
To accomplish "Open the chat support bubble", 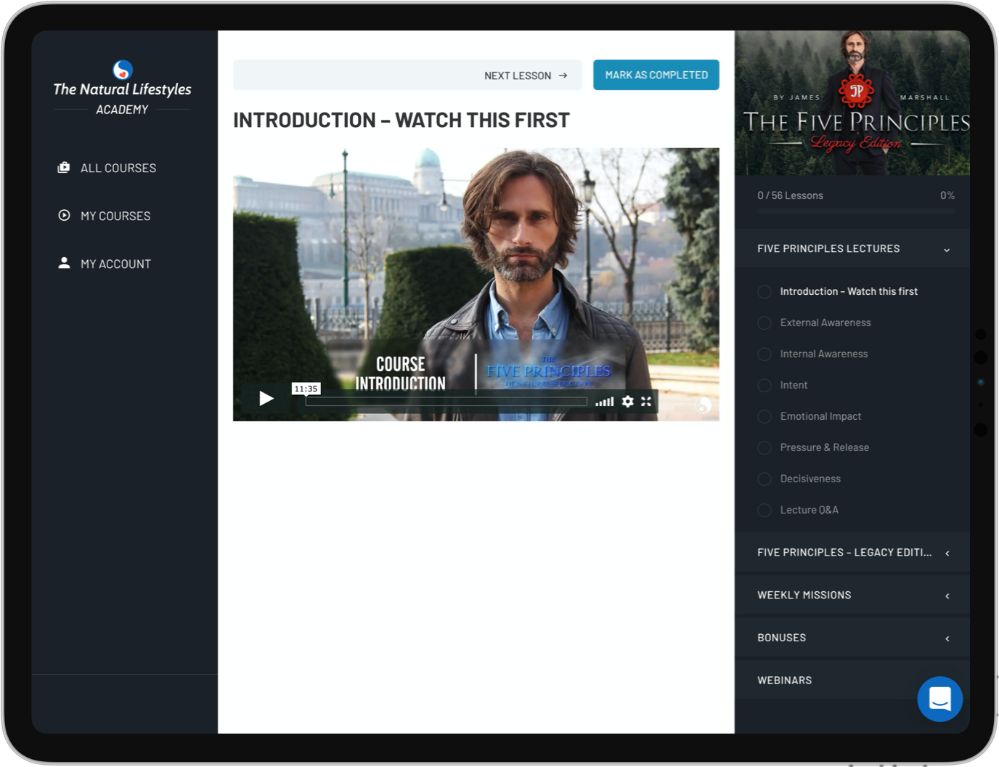I will click(x=939, y=699).
